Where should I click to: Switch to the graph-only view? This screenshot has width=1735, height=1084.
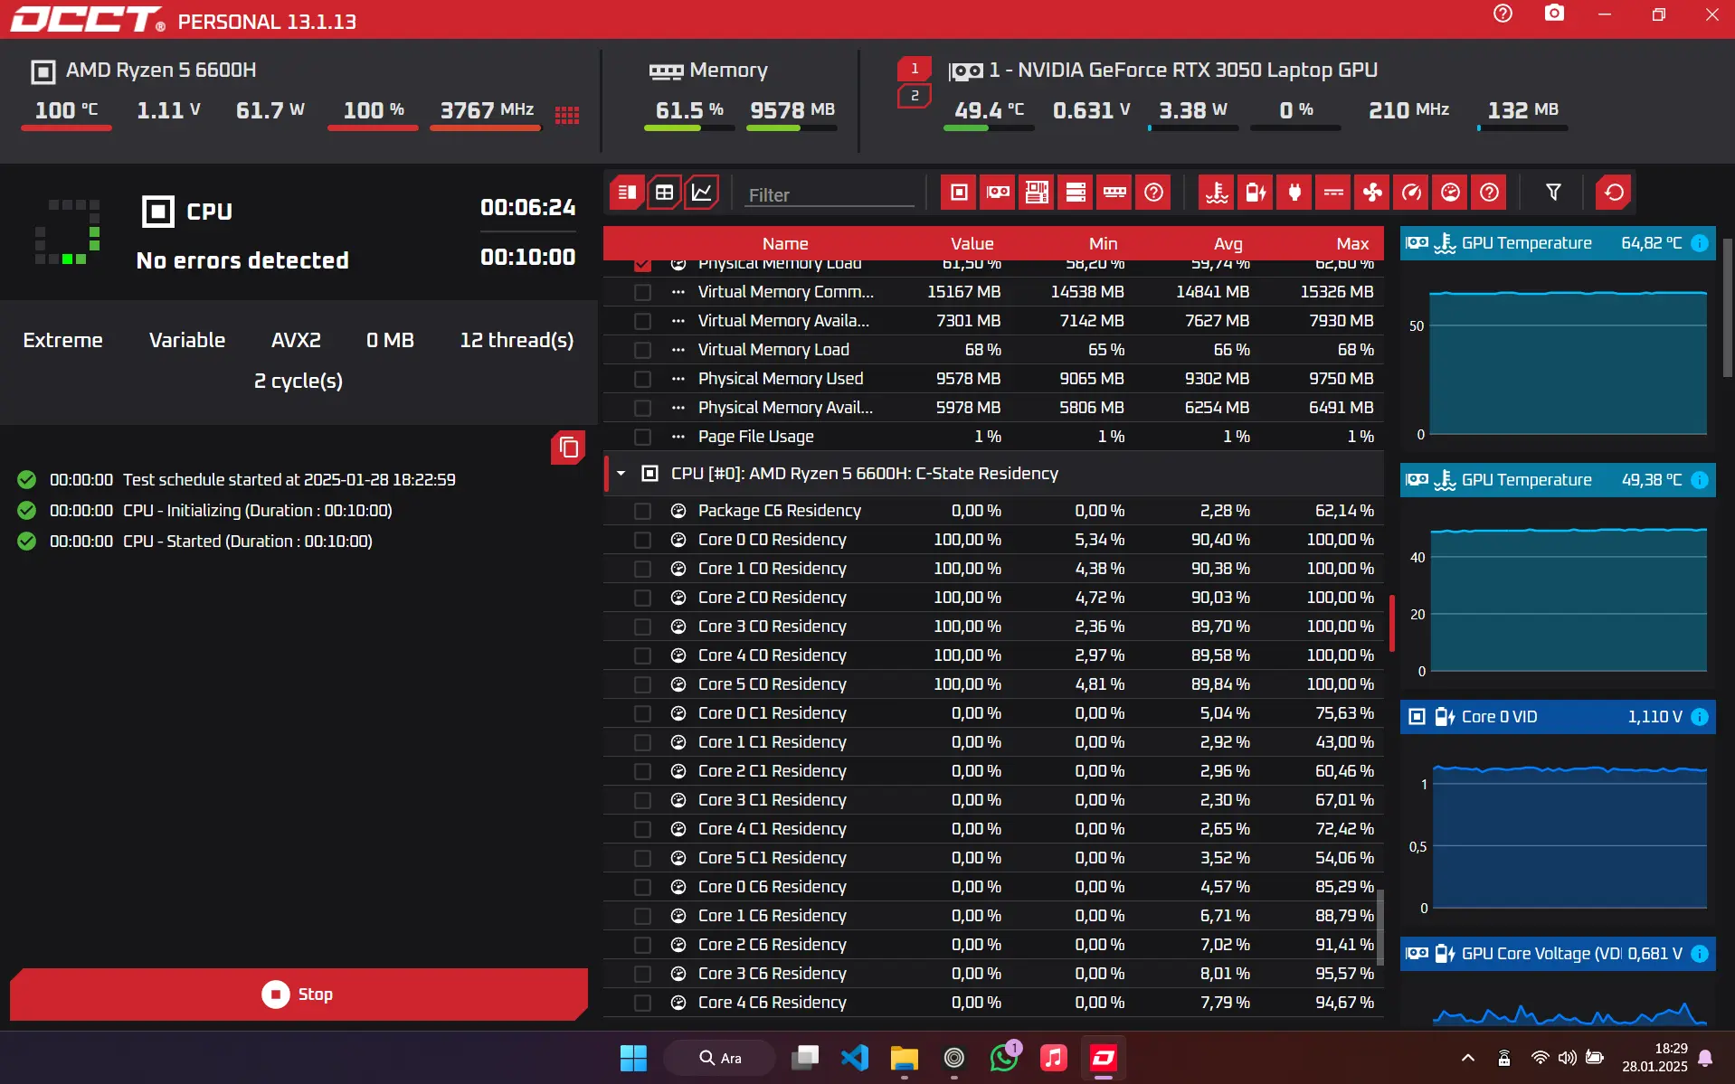point(702,193)
